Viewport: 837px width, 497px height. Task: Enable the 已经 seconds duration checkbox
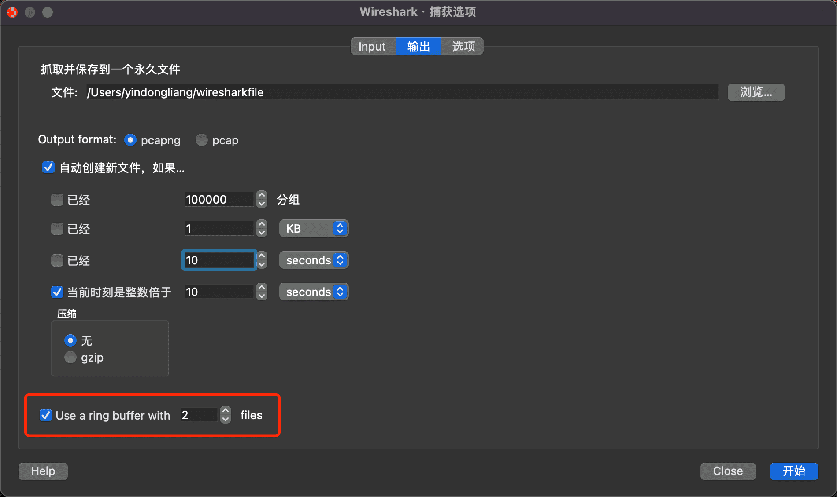click(x=57, y=260)
